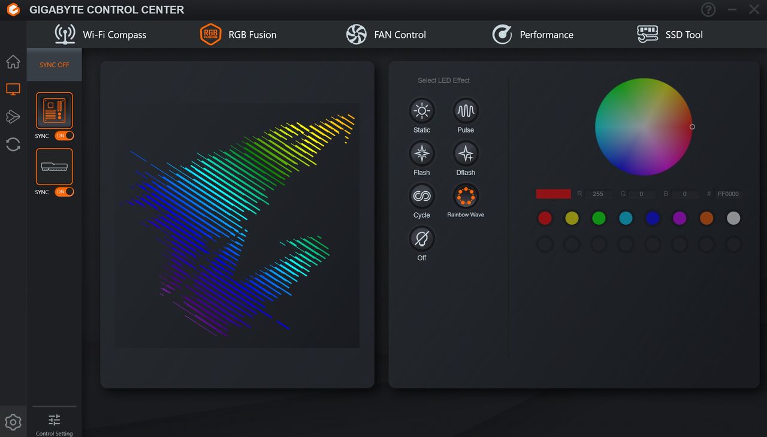Screen dimensions: 767x437
Task: Click the AORUS eagle LED preview image
Action: tap(237, 225)
